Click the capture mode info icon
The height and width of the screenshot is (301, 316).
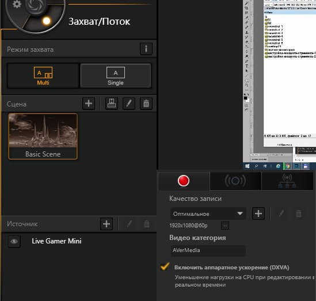click(146, 49)
